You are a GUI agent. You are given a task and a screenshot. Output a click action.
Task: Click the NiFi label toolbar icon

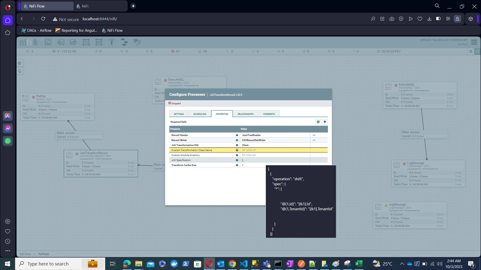[x=137, y=42]
